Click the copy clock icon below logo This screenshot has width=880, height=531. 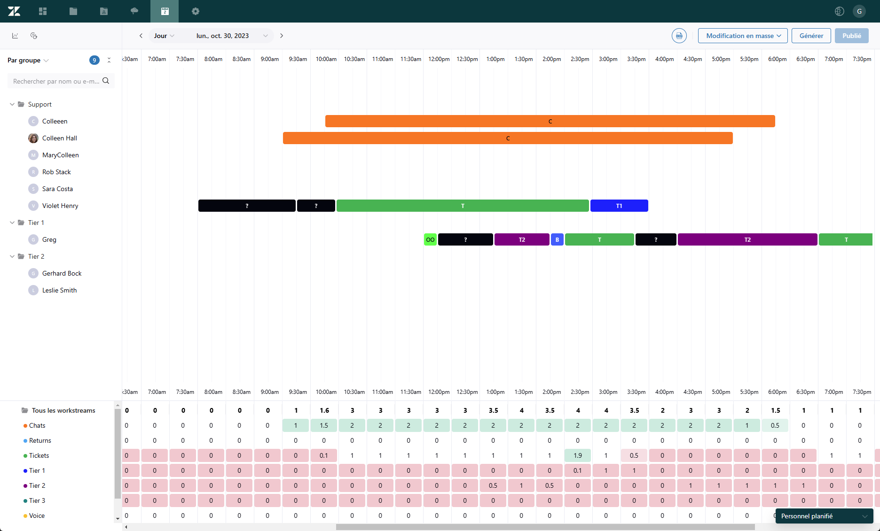pyautogui.click(x=34, y=36)
